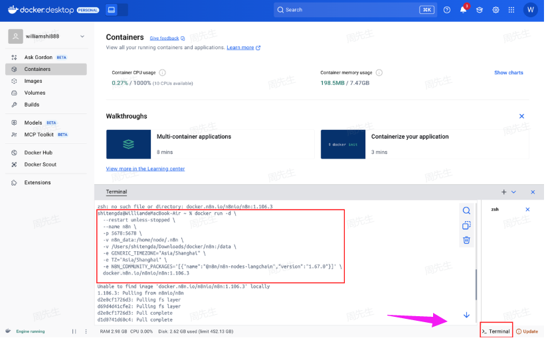Open Settings gear icon
546x344 pixels.
496,10
